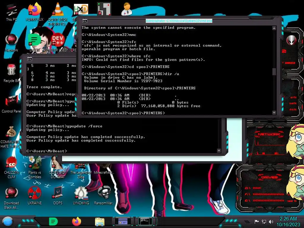Launch the FURRY FUX Firefox shortcut
This screenshot has height=228, width=304.
[34, 12]
